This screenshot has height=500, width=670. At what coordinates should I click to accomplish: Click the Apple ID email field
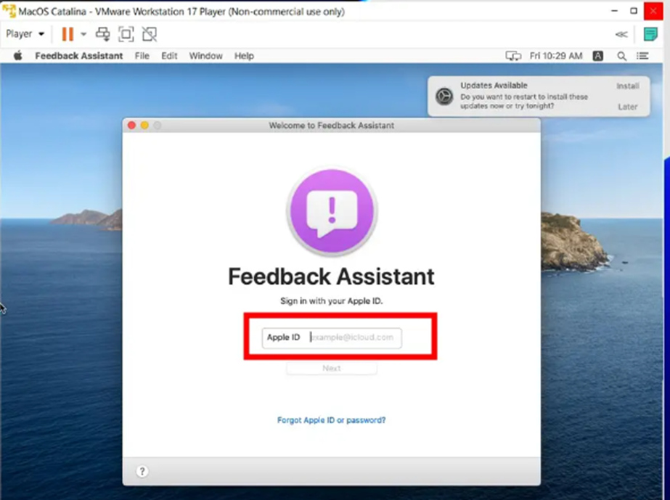click(332, 337)
